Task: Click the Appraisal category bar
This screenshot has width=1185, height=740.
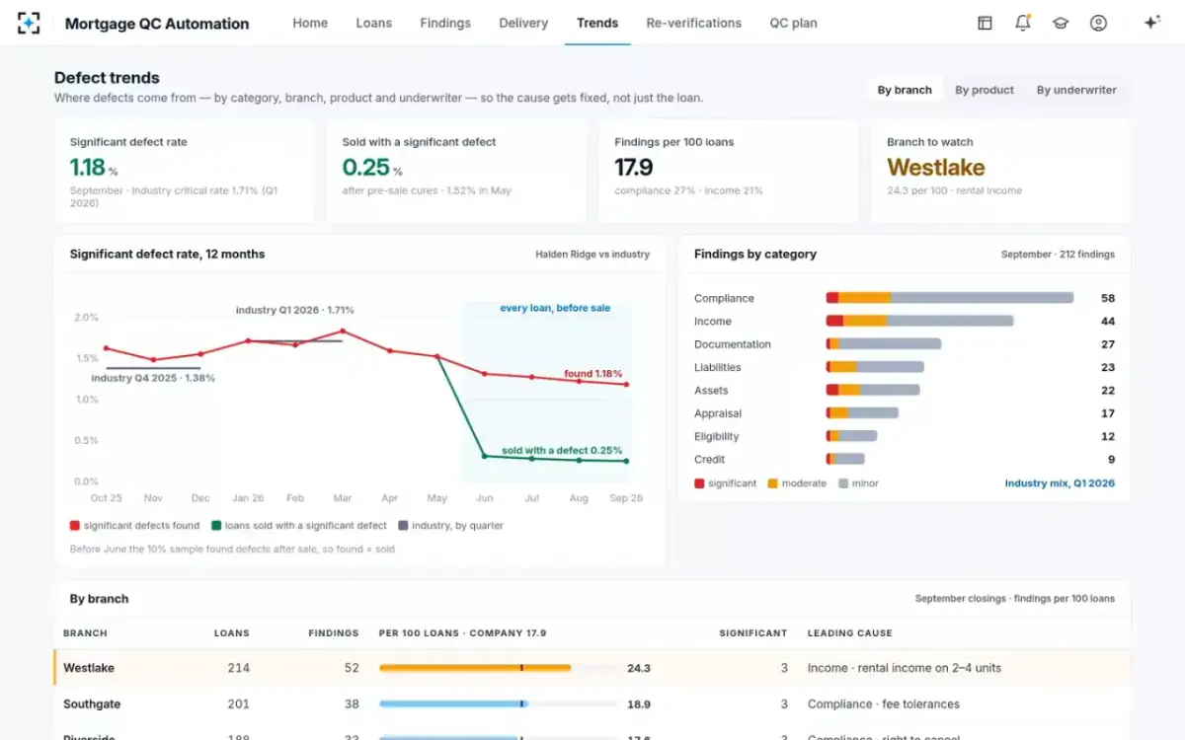Action: (862, 413)
